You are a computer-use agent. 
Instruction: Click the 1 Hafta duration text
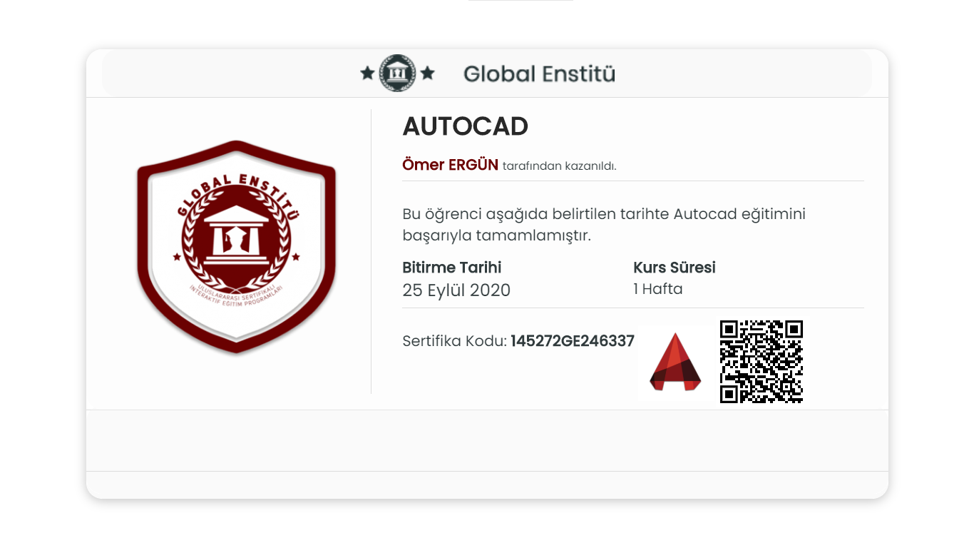(x=658, y=289)
